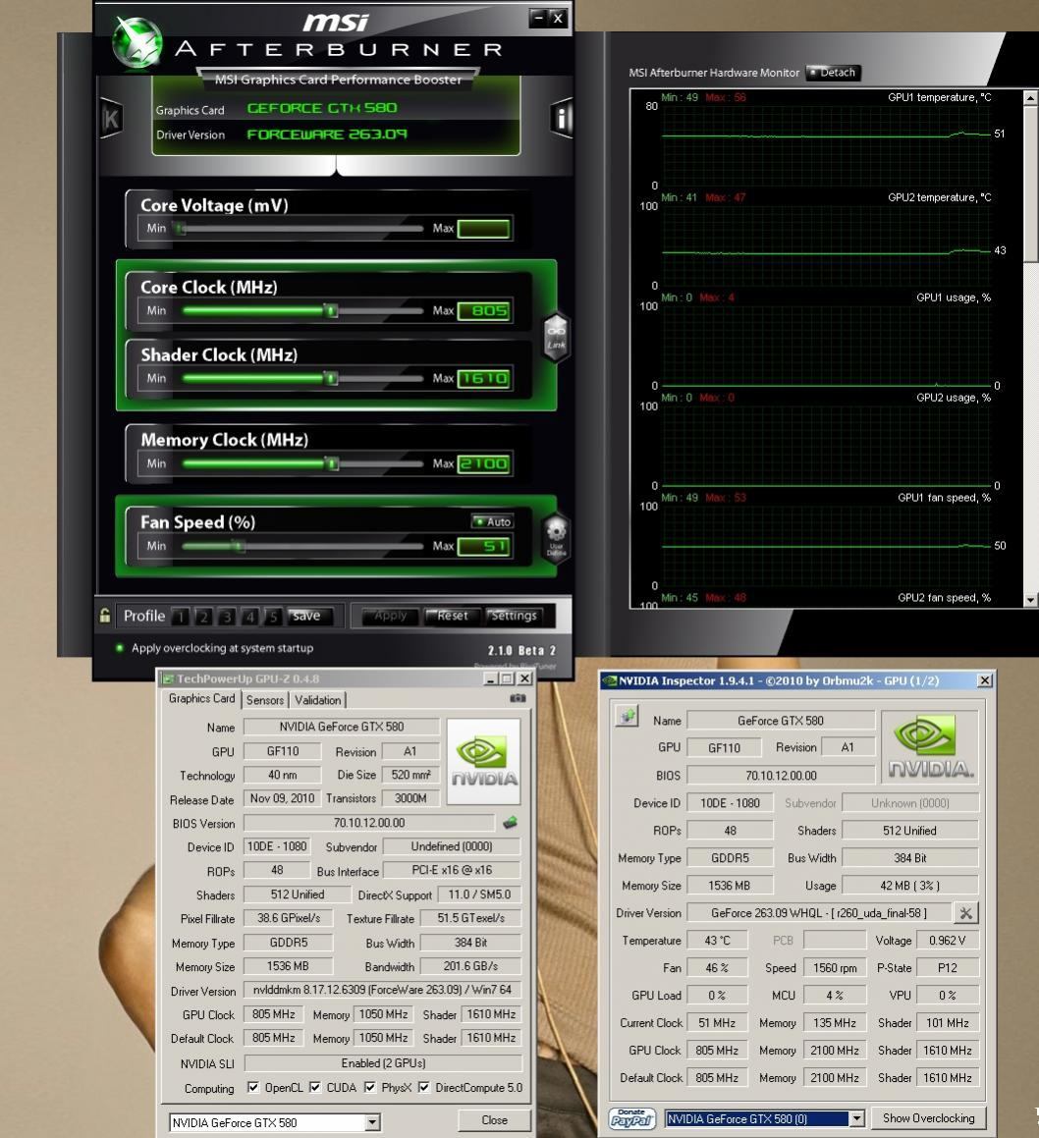Toggle the CUDA checkbox in GPU-Z
The width and height of the screenshot is (1039, 1138).
tap(315, 1087)
